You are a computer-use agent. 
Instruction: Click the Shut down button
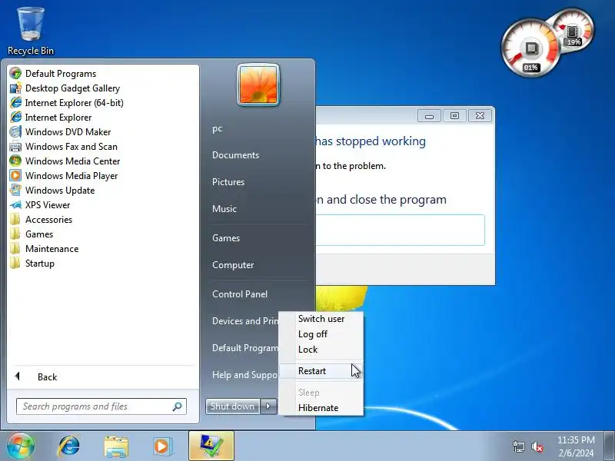pos(233,406)
